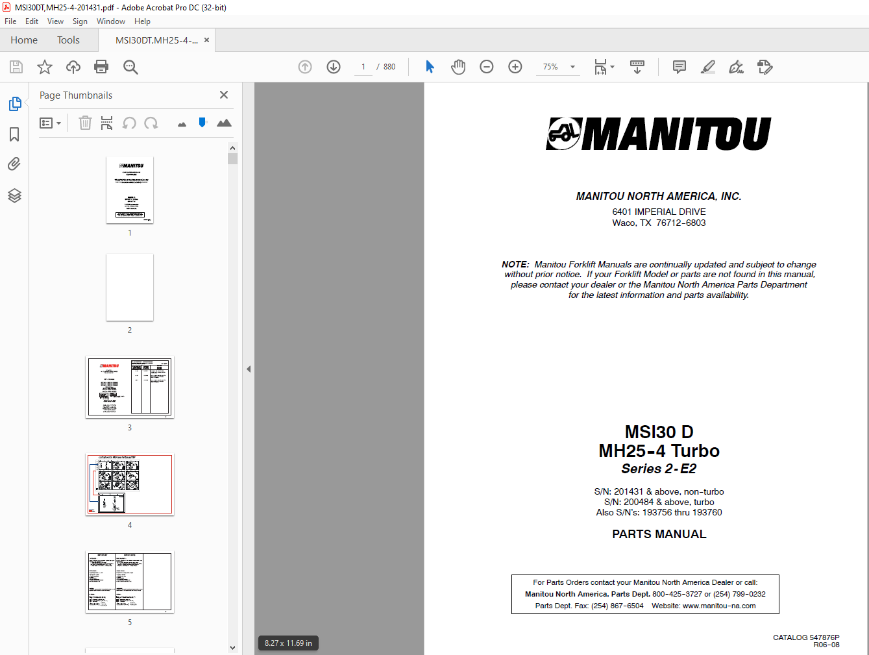Select page 5 thumbnail
Image resolution: width=869 pixels, height=655 pixels.
(130, 582)
